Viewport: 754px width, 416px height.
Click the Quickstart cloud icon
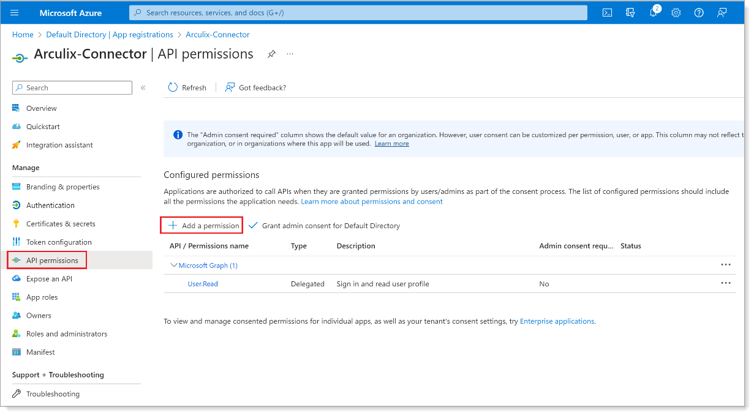16,127
